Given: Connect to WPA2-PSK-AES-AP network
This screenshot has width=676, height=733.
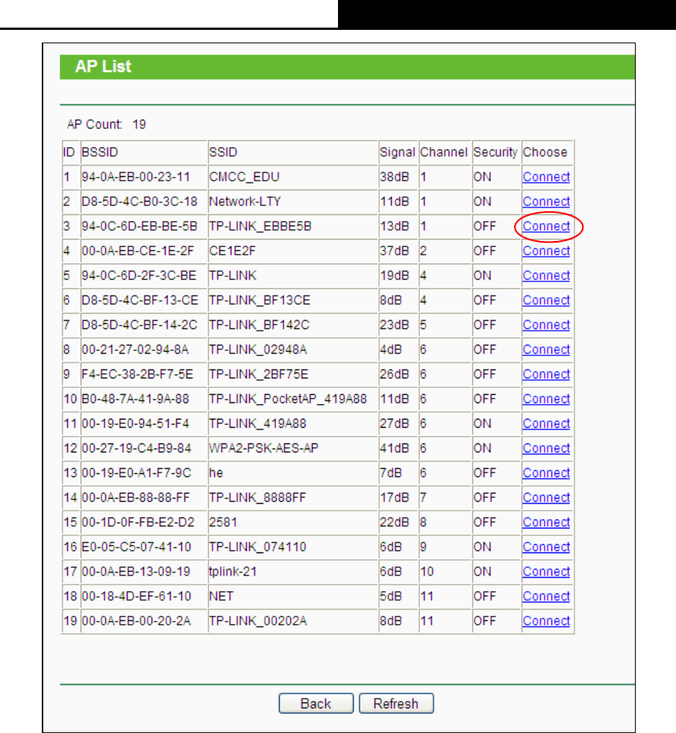Looking at the screenshot, I should [546, 449].
